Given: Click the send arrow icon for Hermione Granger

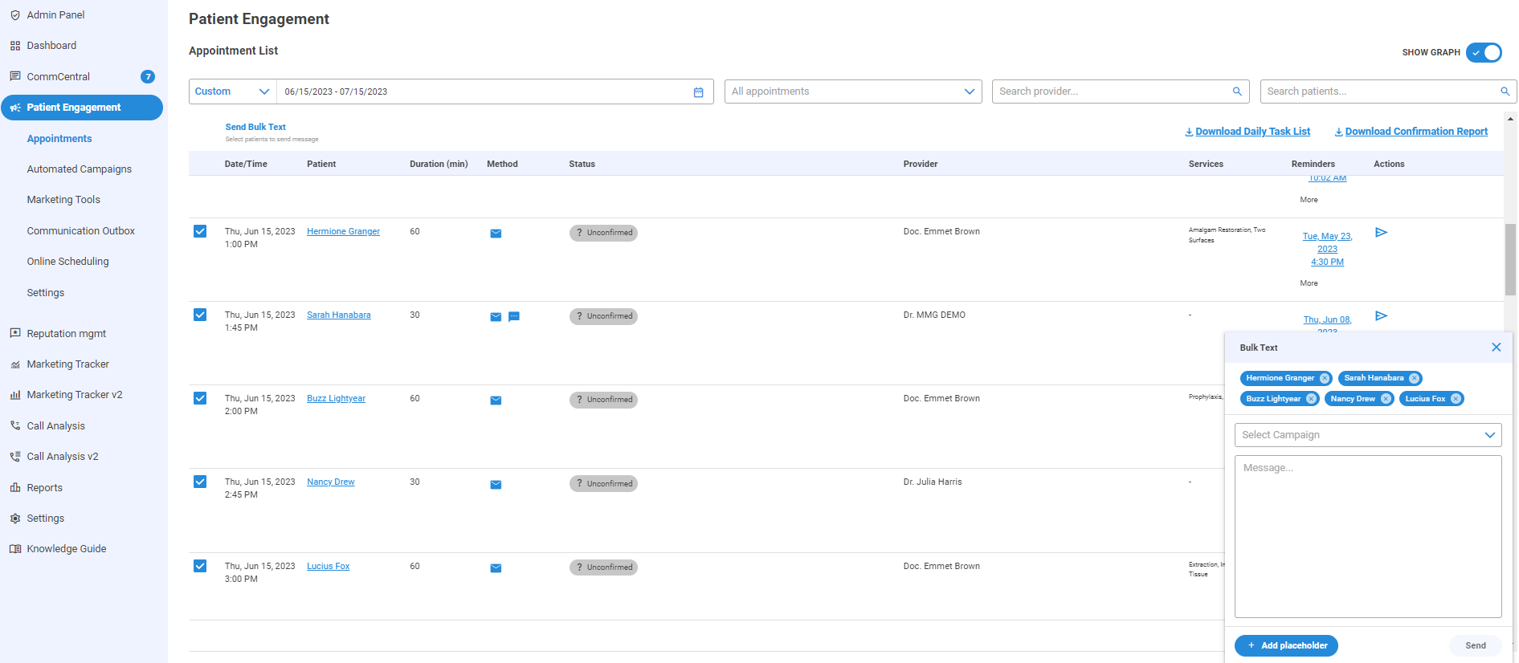Looking at the screenshot, I should [1381, 233].
